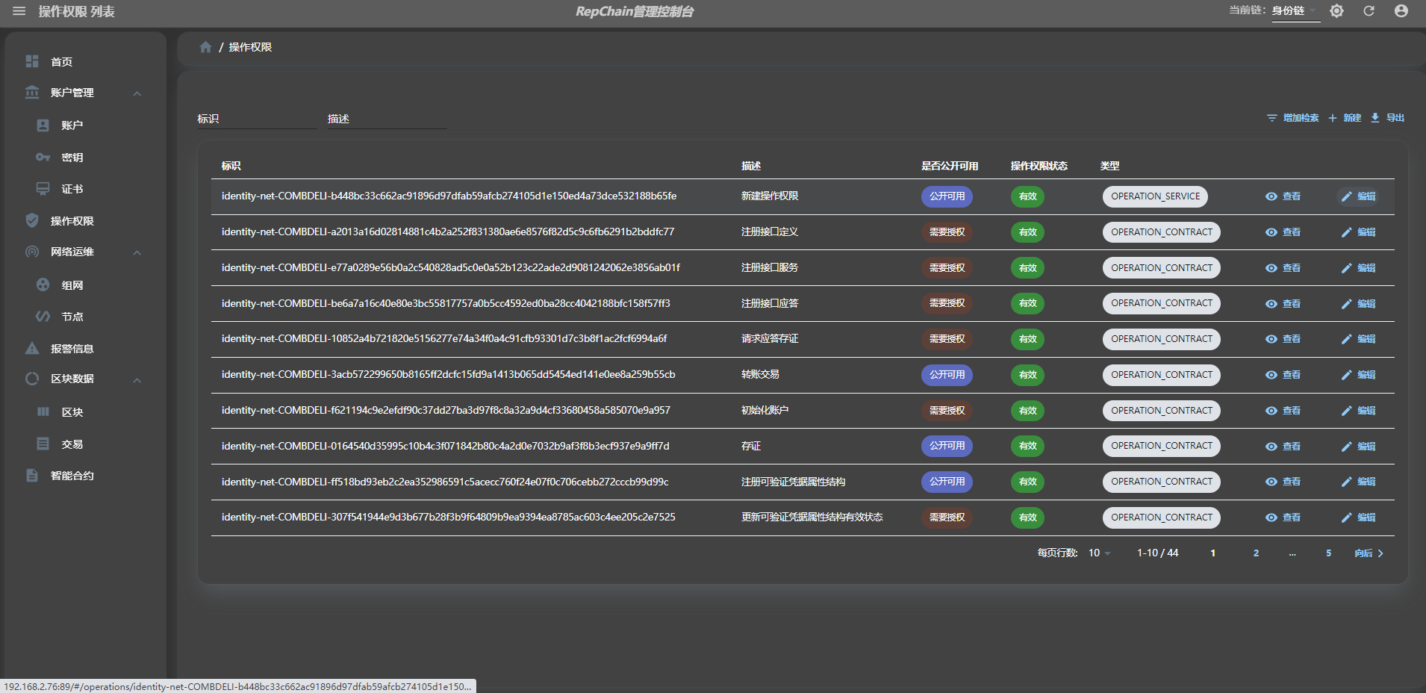Collapse the 账户管理 sidebar group
Image resolution: width=1426 pixels, height=693 pixels.
pos(85,93)
